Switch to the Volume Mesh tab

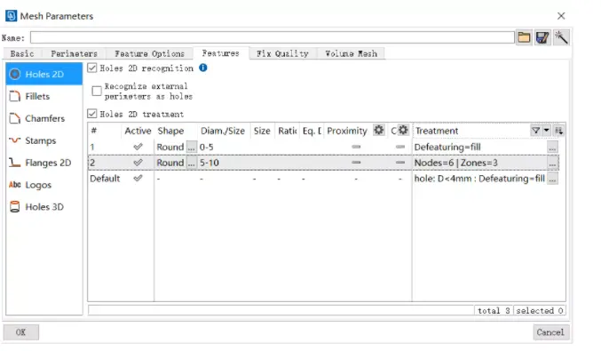click(x=351, y=53)
